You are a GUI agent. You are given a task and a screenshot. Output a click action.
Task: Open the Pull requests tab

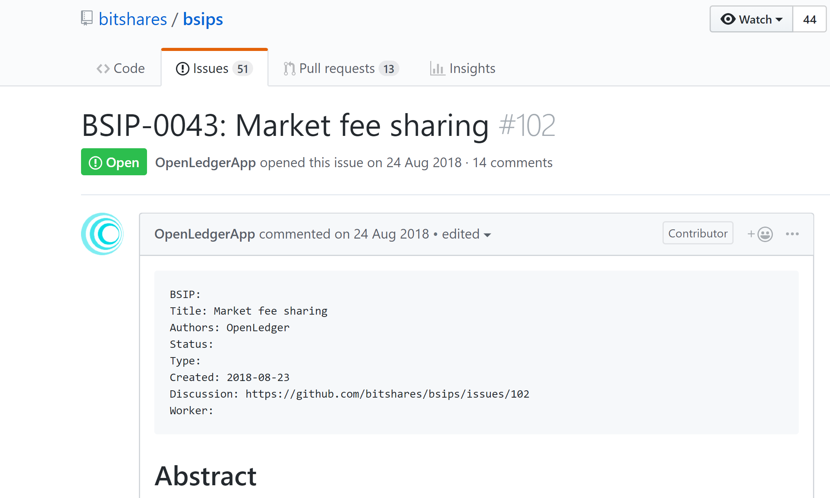(x=341, y=68)
